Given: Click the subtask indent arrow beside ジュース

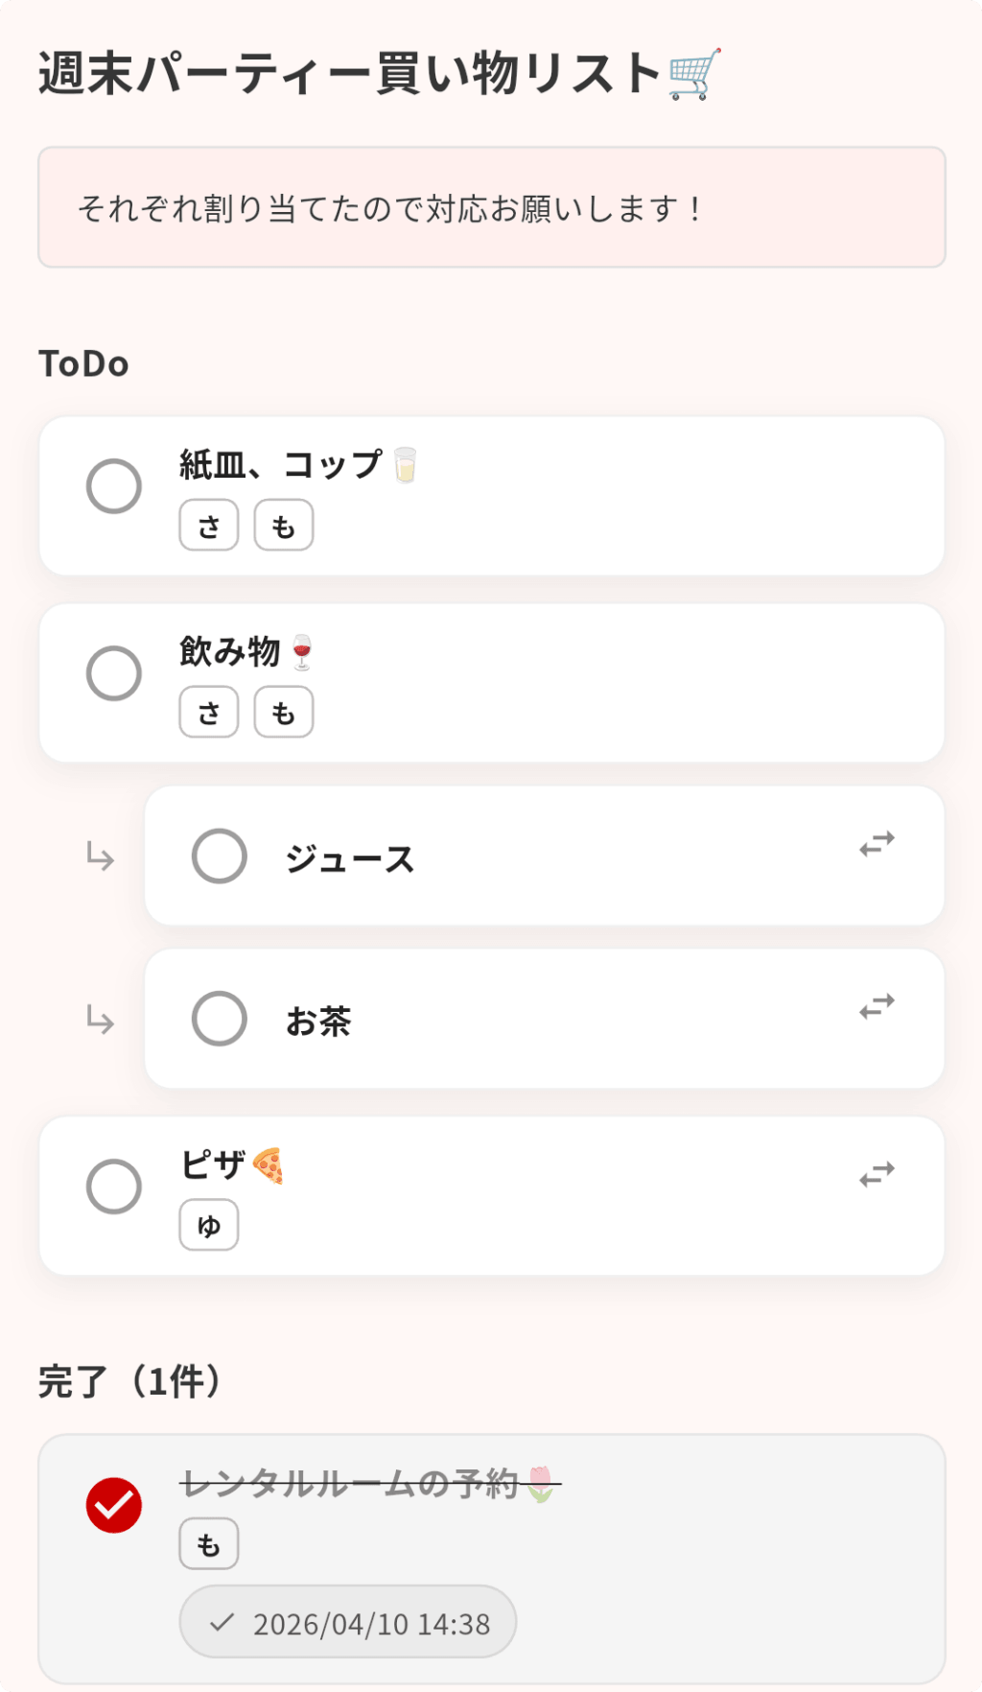Looking at the screenshot, I should pyautogui.click(x=100, y=856).
